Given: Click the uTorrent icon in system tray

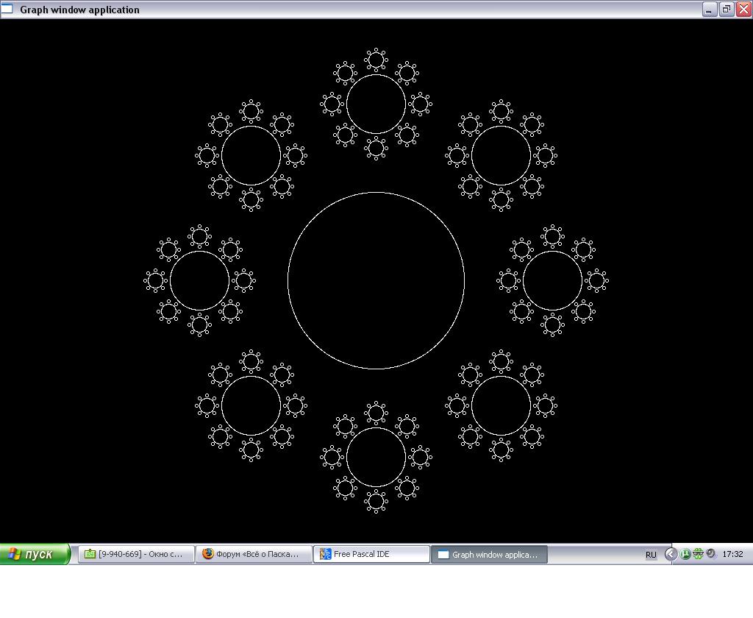Looking at the screenshot, I should pyautogui.click(x=685, y=554).
